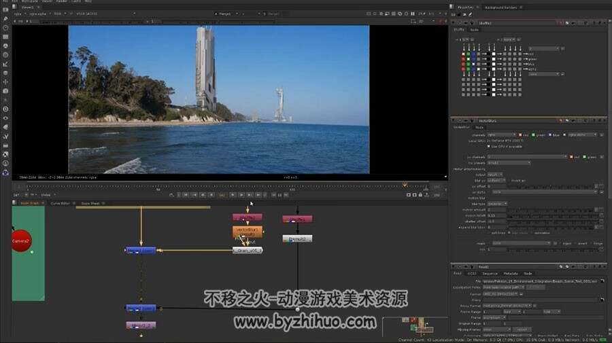Toggle red checkbox in uv channels row
Image resolution: width=612 pixels, height=343 pixels.
(x=571, y=157)
